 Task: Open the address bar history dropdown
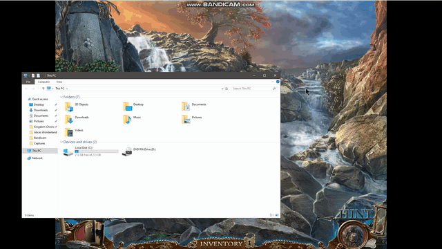coord(222,89)
